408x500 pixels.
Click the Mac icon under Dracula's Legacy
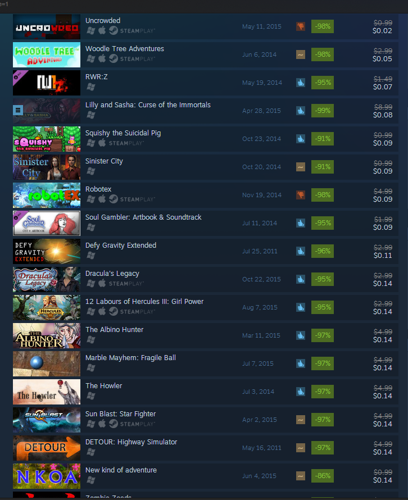(x=102, y=283)
